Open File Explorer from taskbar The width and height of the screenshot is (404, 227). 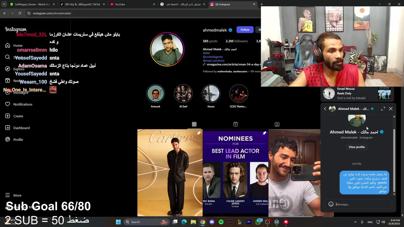[x=193, y=222]
